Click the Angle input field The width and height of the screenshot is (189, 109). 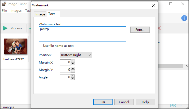(65, 77)
